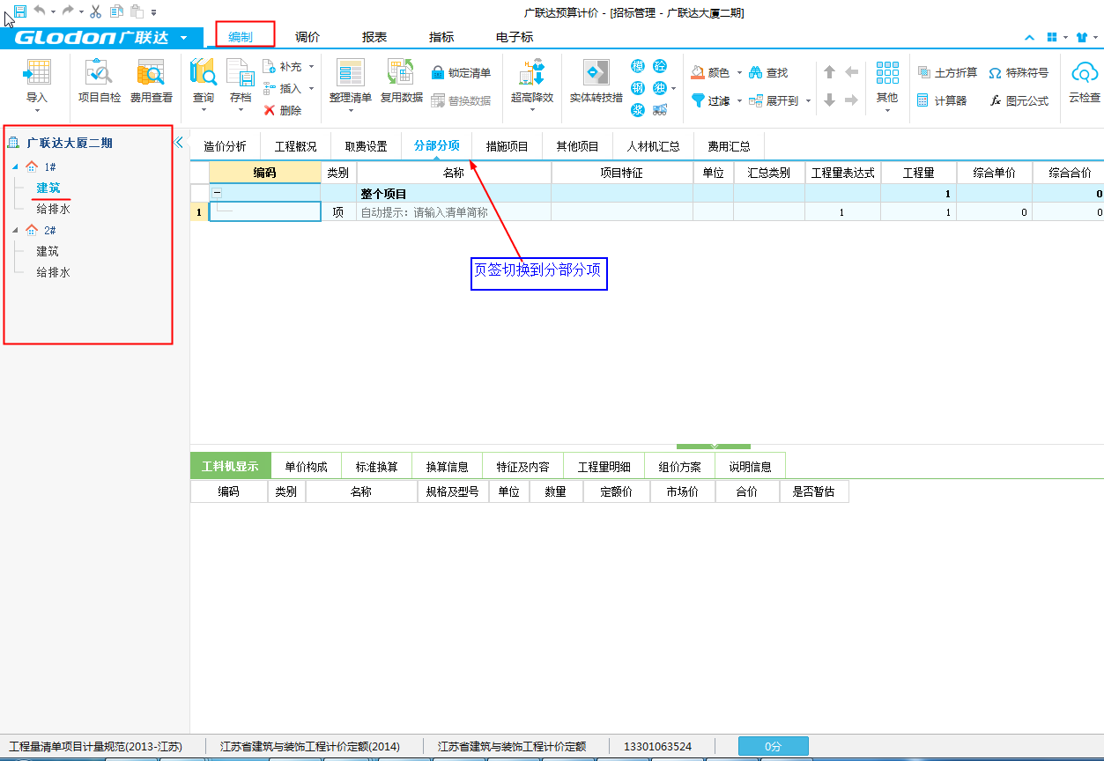Collapse the 整个项目 row with minus box
The width and height of the screenshot is (1104, 761).
click(x=217, y=193)
